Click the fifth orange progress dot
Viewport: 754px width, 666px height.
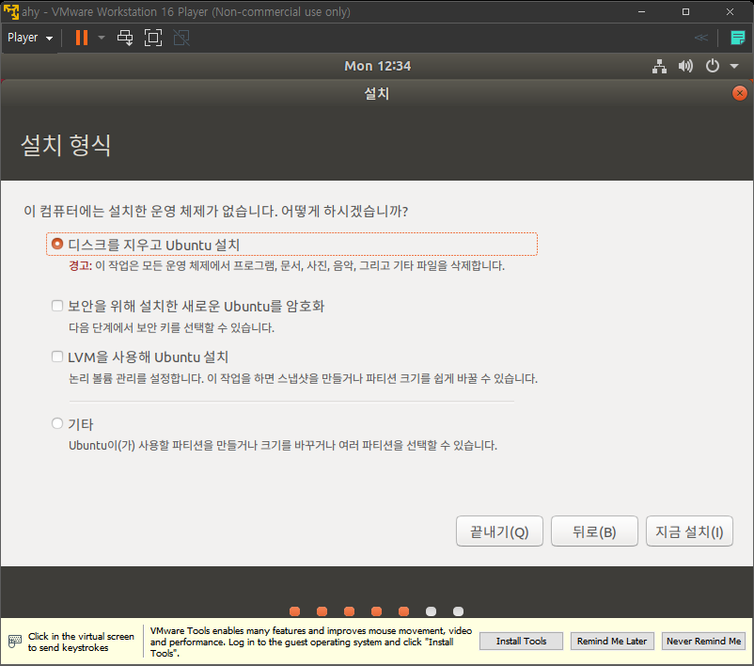tap(404, 611)
